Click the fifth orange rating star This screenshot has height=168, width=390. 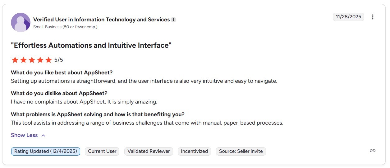[x=48, y=60]
